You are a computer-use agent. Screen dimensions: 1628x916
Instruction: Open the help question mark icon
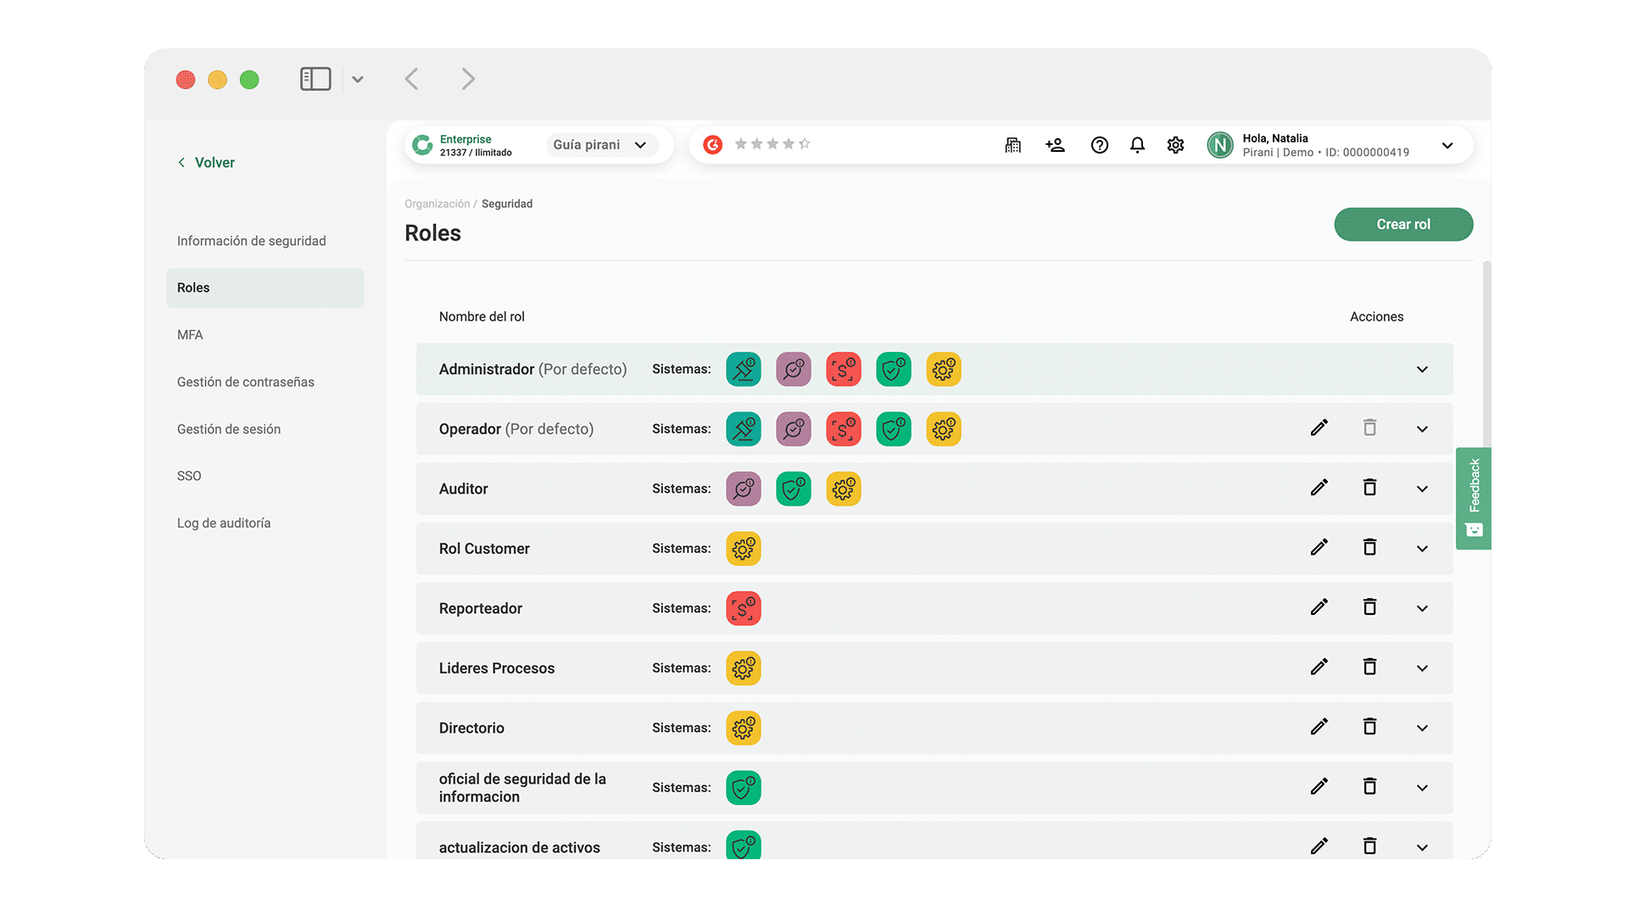(1099, 145)
